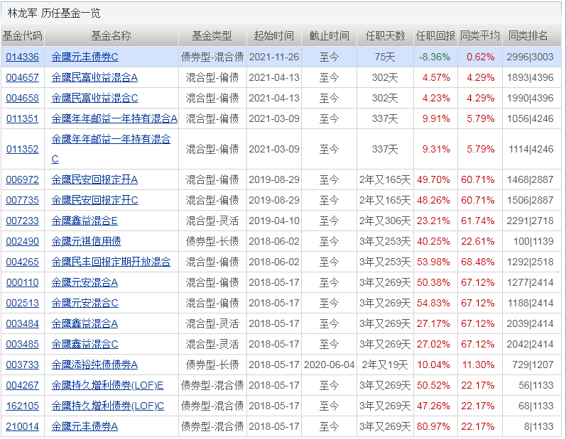Open fund code link 014336
Screen dimensions: 566x439
[22, 57]
